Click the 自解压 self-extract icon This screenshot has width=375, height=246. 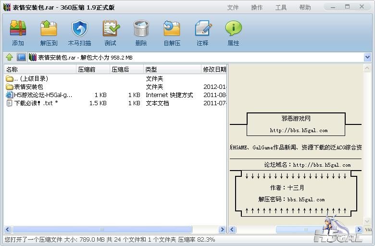172,30
